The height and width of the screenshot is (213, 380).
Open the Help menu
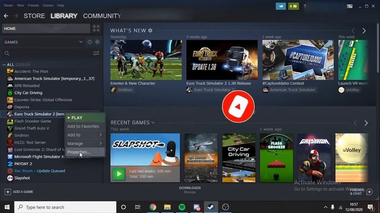coord(61,5)
